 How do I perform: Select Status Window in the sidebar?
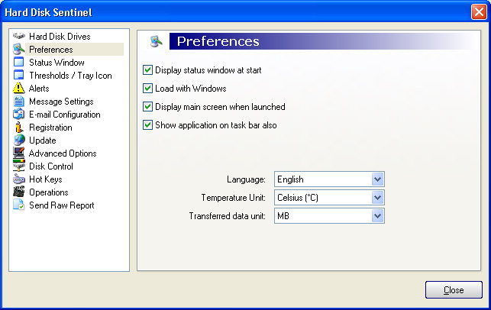click(57, 63)
